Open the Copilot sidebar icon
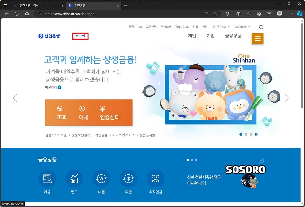305x207 pixels. pyautogui.click(x=300, y=14)
